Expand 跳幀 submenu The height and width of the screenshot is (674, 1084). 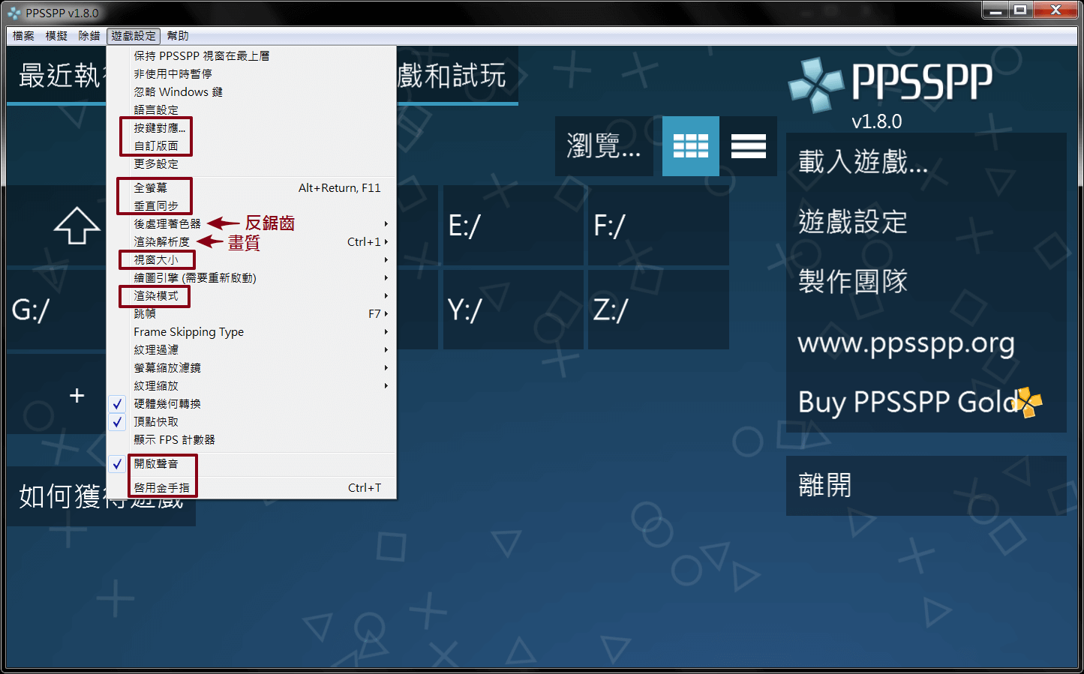tap(251, 314)
